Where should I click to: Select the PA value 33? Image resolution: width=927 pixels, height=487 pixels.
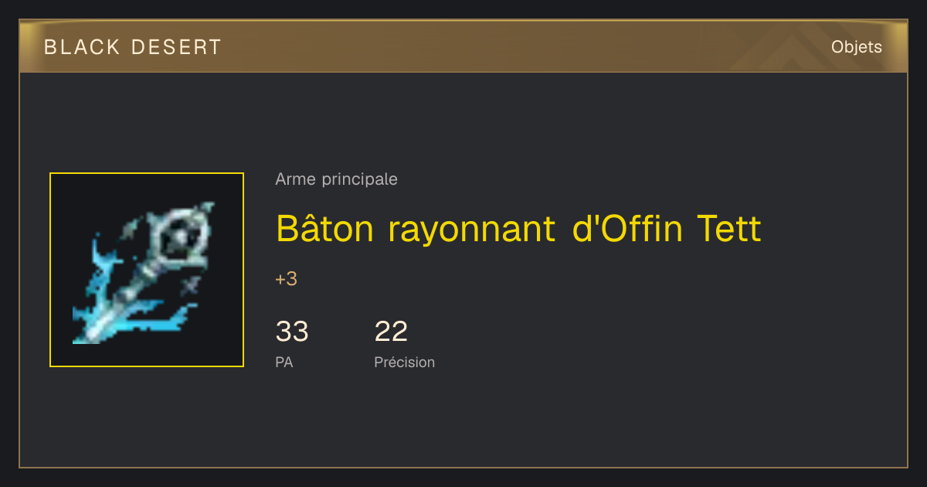click(x=292, y=332)
